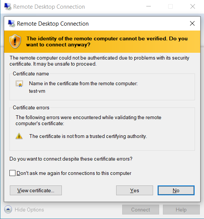This screenshot has height=219, width=204.
Task: Close the background Remote Desktop window
Action: 193,6
